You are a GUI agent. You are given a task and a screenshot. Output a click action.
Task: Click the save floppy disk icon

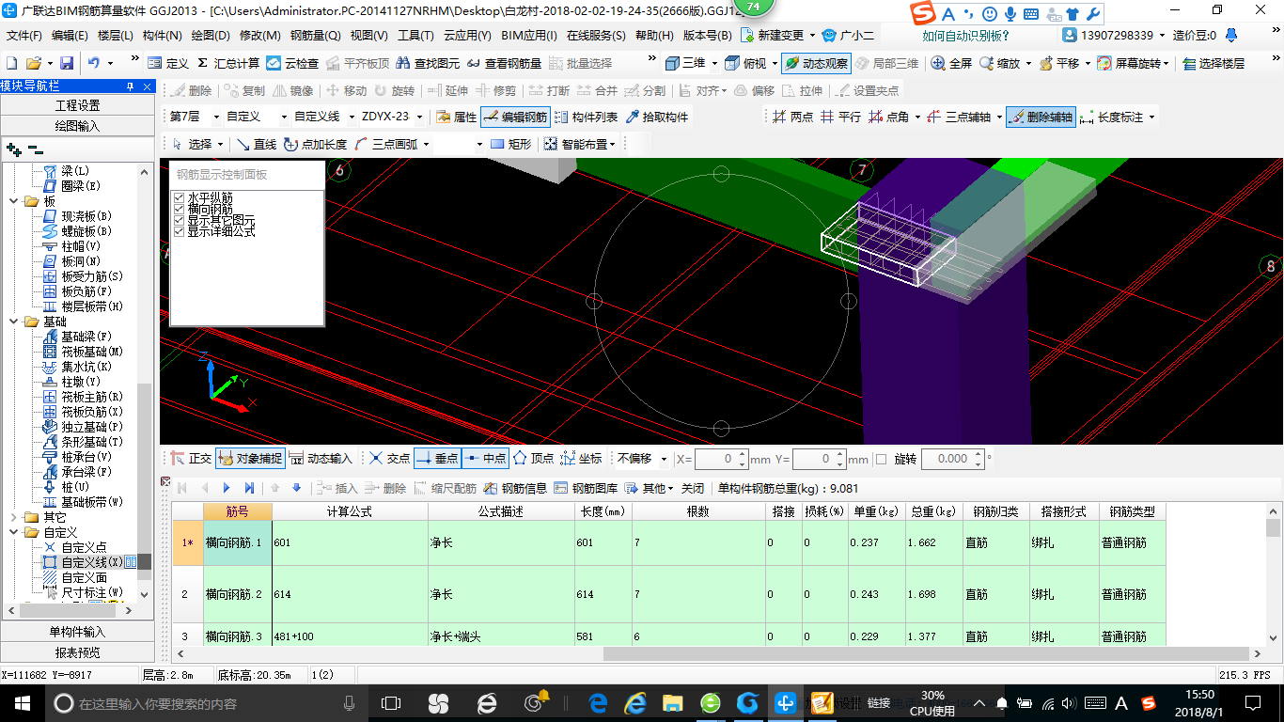click(67, 63)
